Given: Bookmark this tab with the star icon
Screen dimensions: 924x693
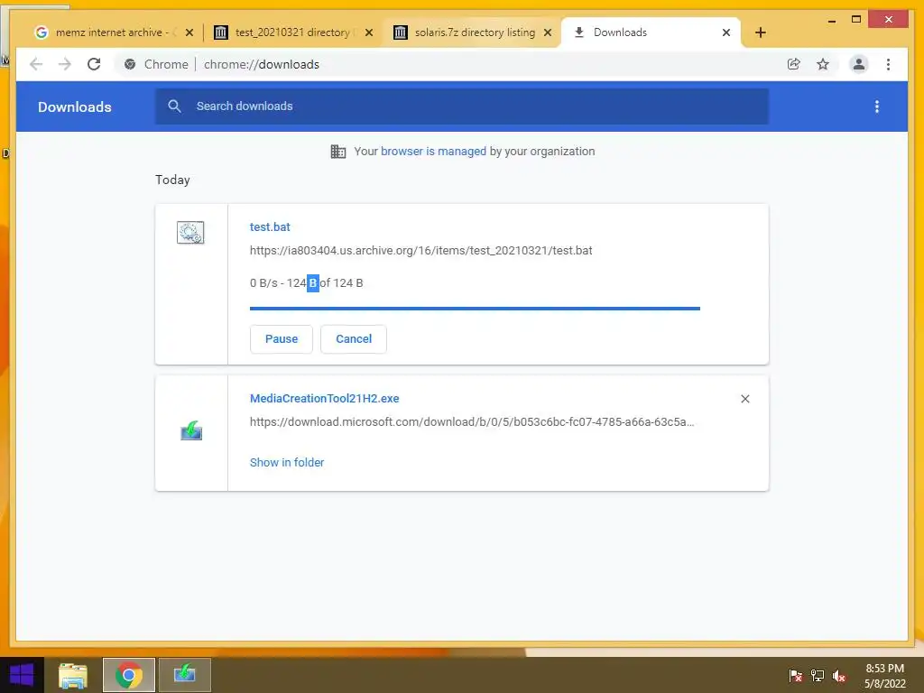Looking at the screenshot, I should [823, 64].
